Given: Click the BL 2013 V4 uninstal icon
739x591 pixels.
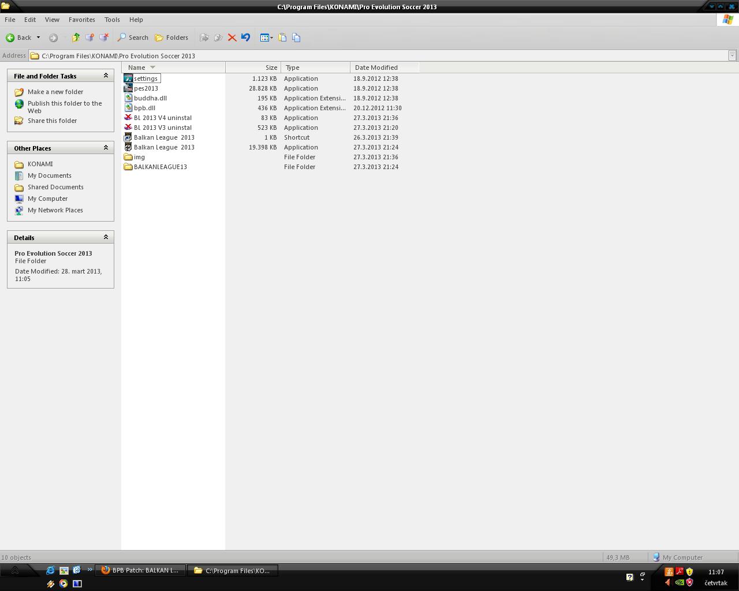Looking at the screenshot, I should [x=128, y=118].
